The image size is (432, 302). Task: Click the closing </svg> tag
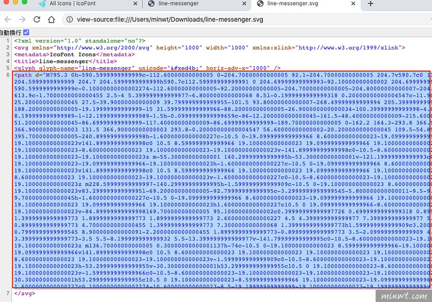click(x=24, y=293)
